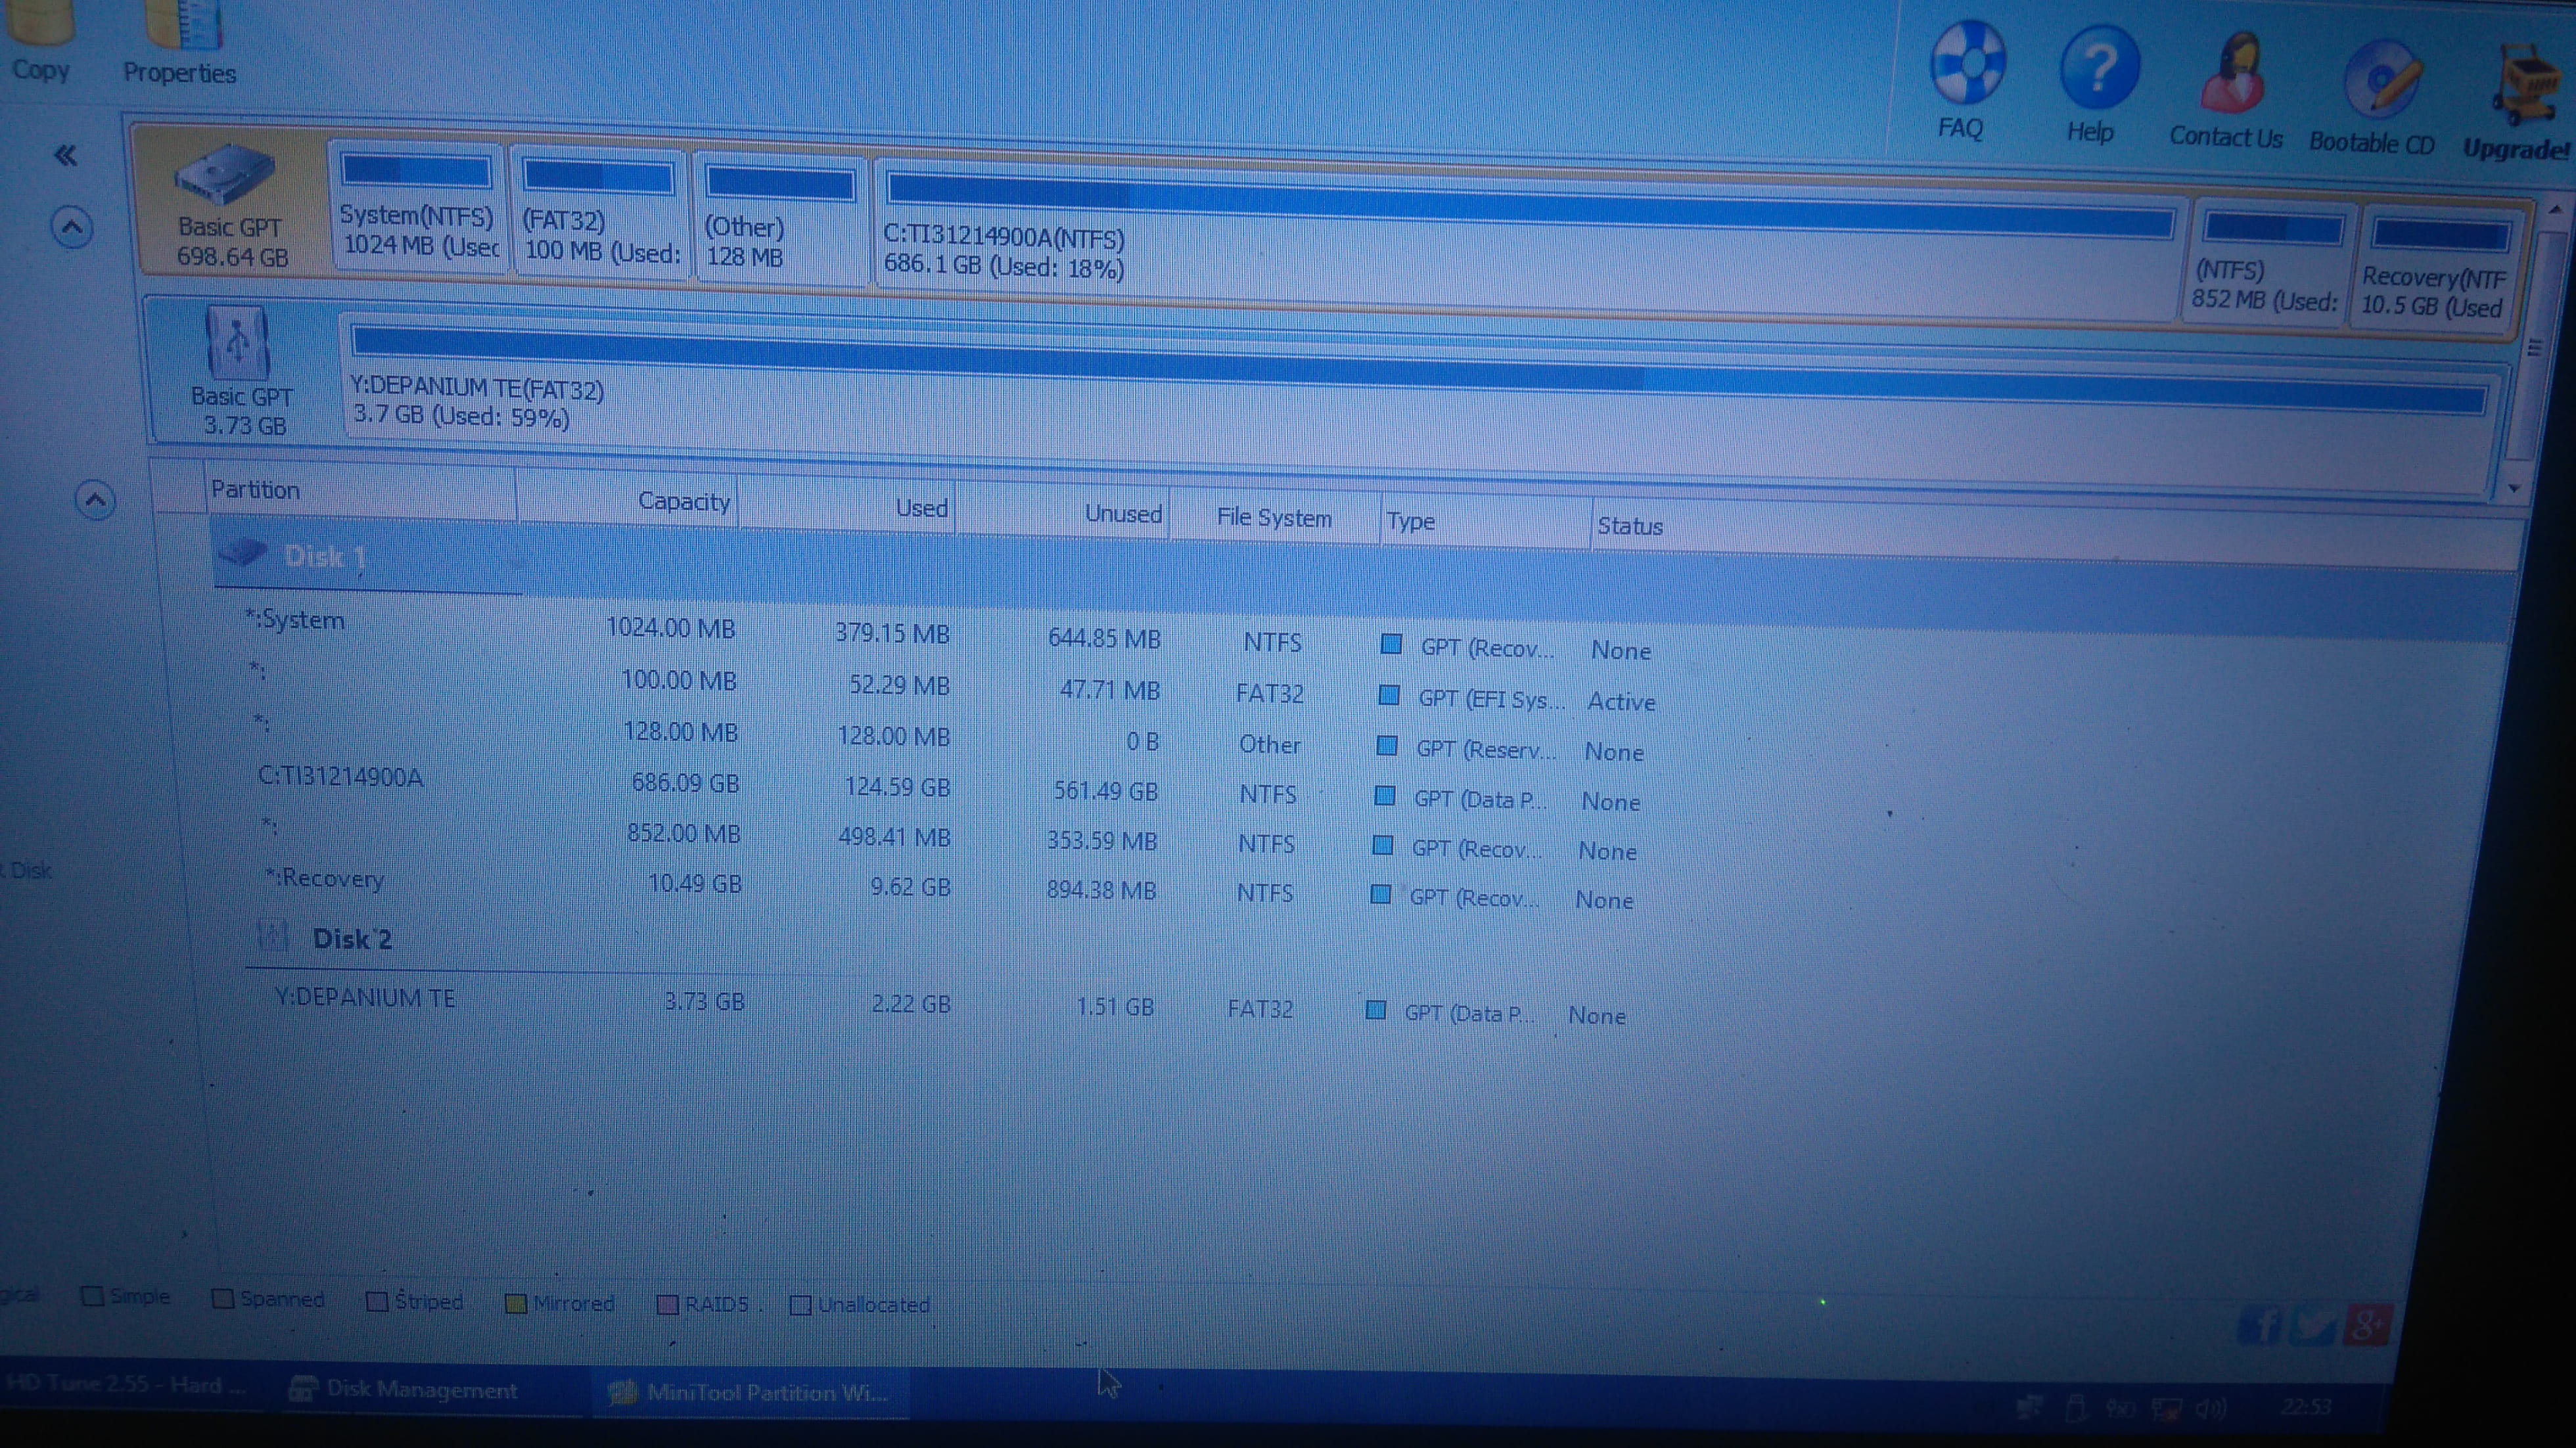The image size is (2576, 1448).
Task: Open the Google+ share icon
Action: click(x=2366, y=1326)
